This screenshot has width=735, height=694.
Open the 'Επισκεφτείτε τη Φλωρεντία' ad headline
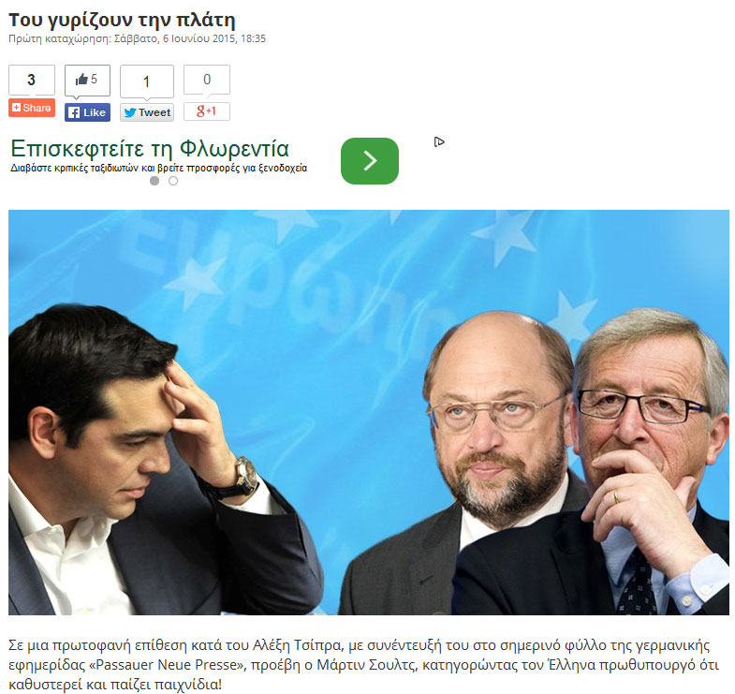pos(150,149)
